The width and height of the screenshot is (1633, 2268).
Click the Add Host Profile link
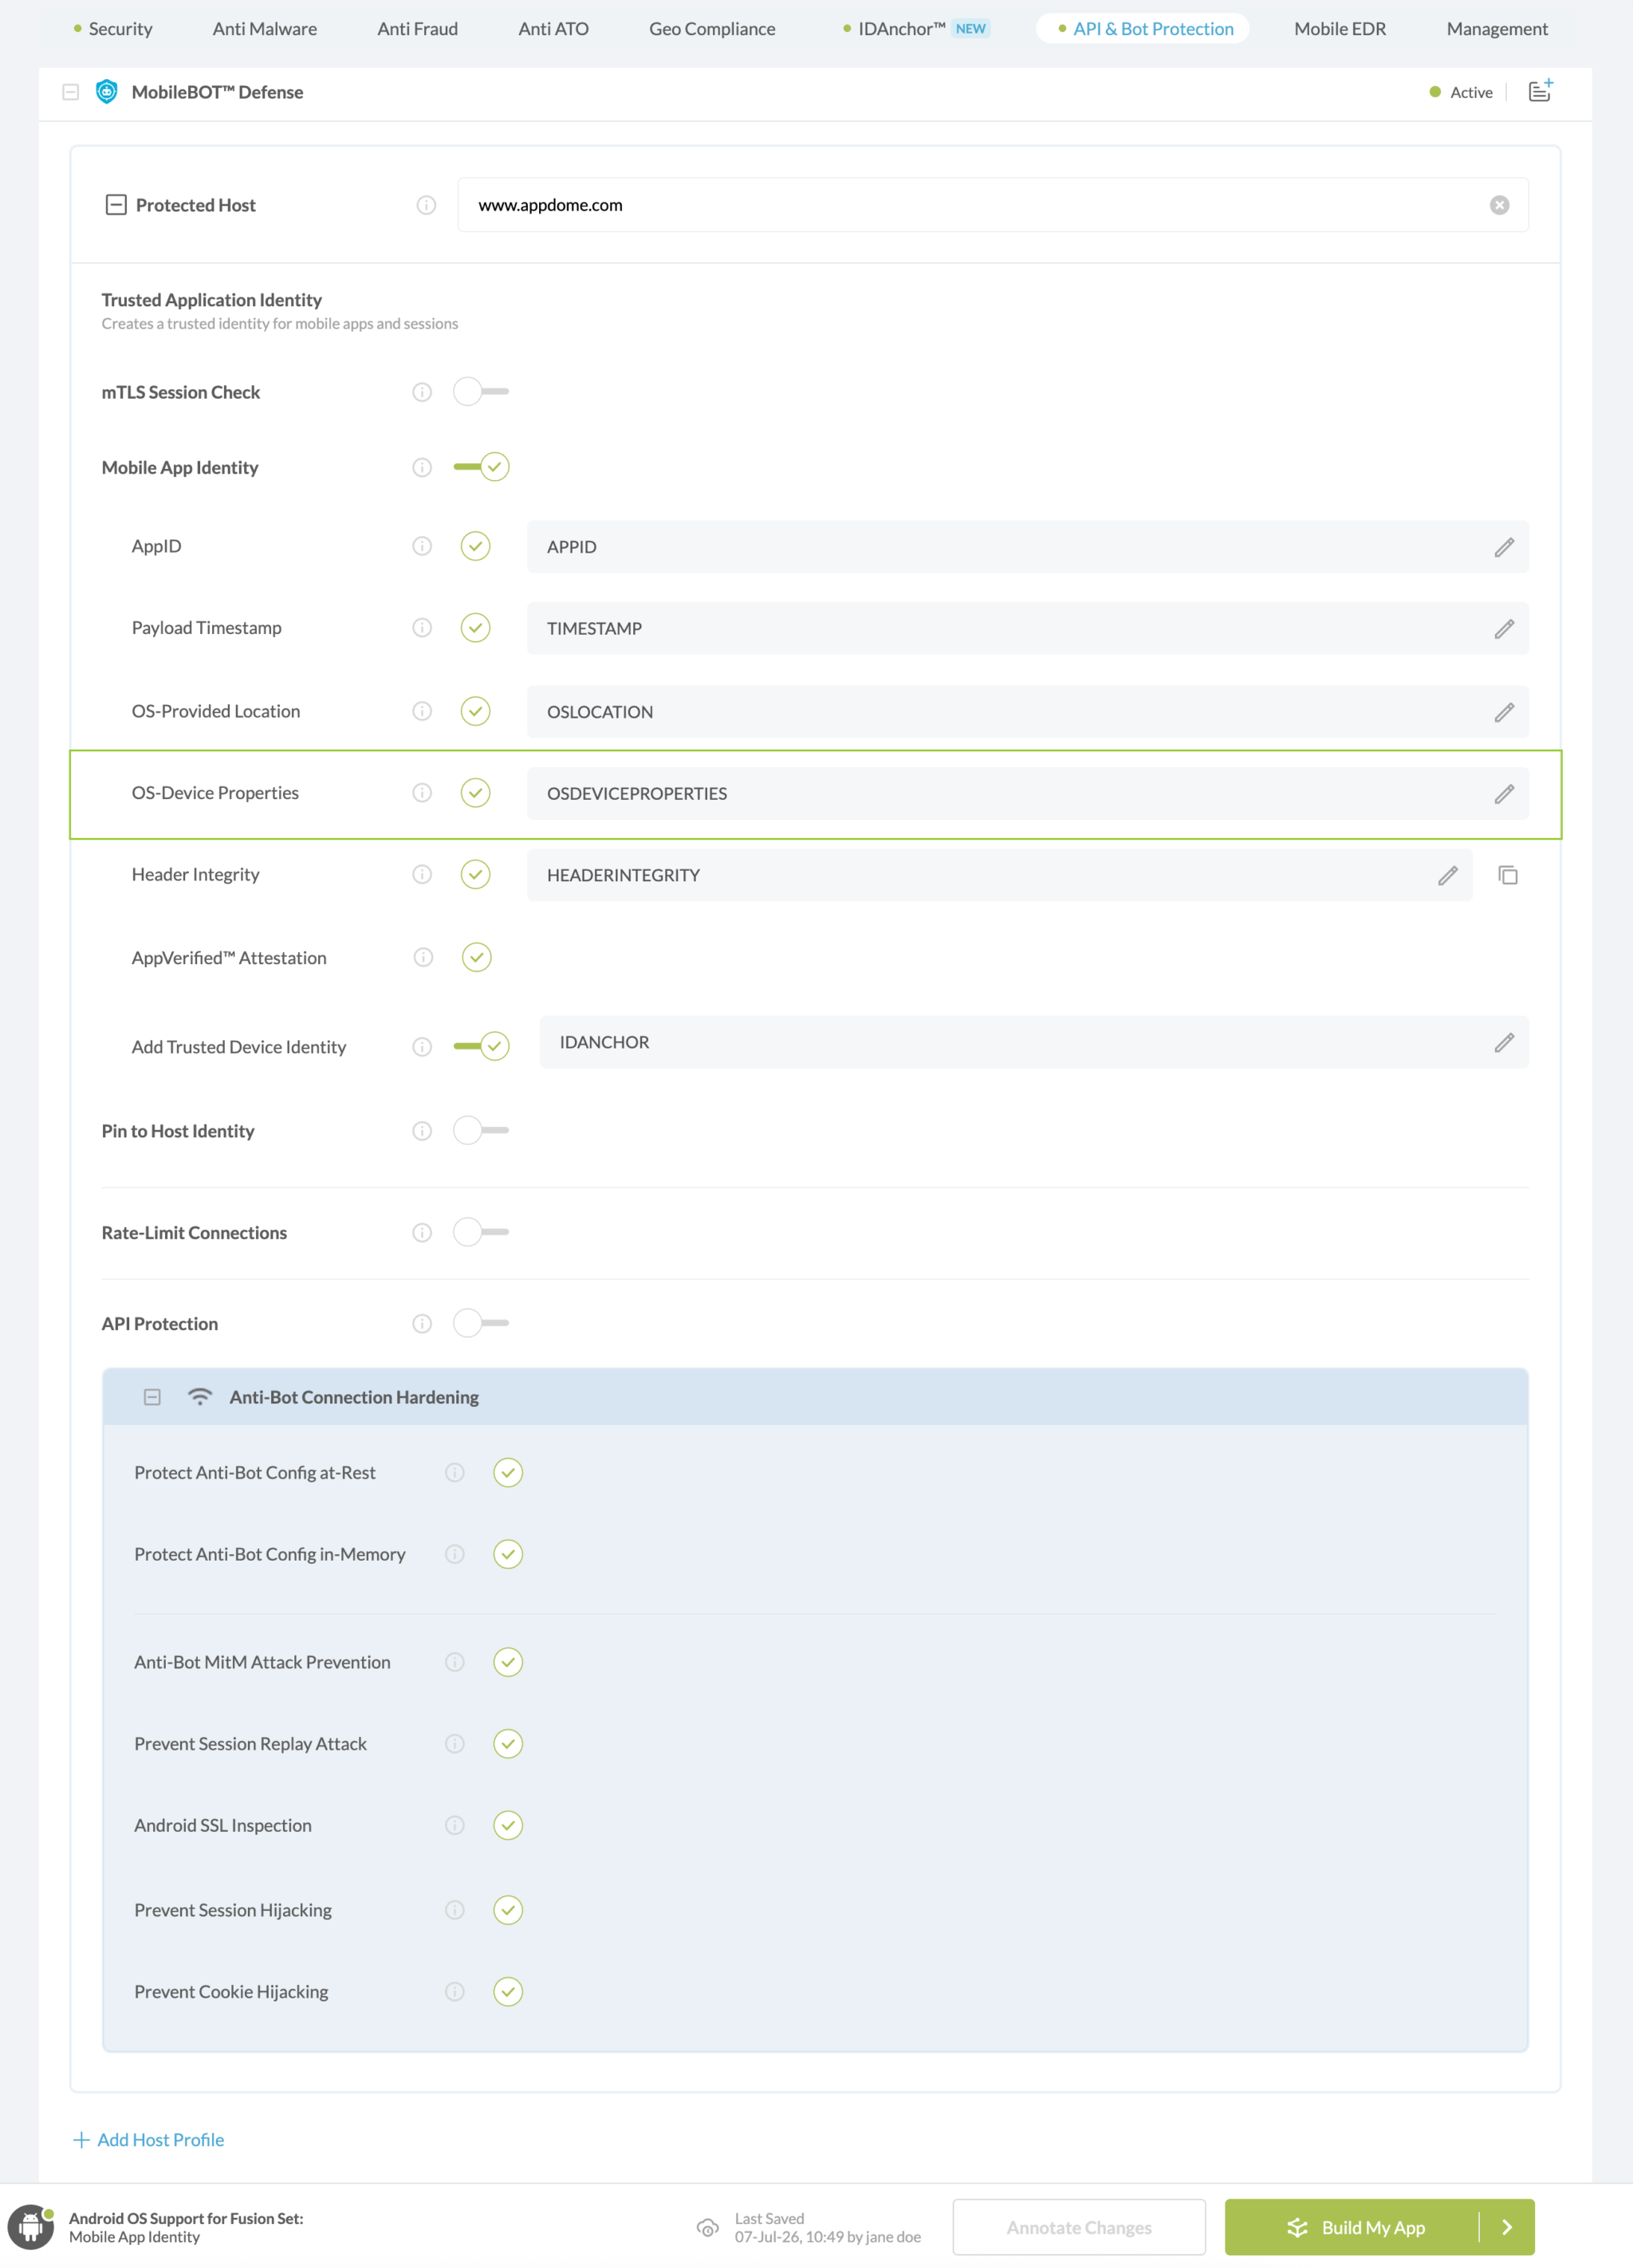point(148,2140)
